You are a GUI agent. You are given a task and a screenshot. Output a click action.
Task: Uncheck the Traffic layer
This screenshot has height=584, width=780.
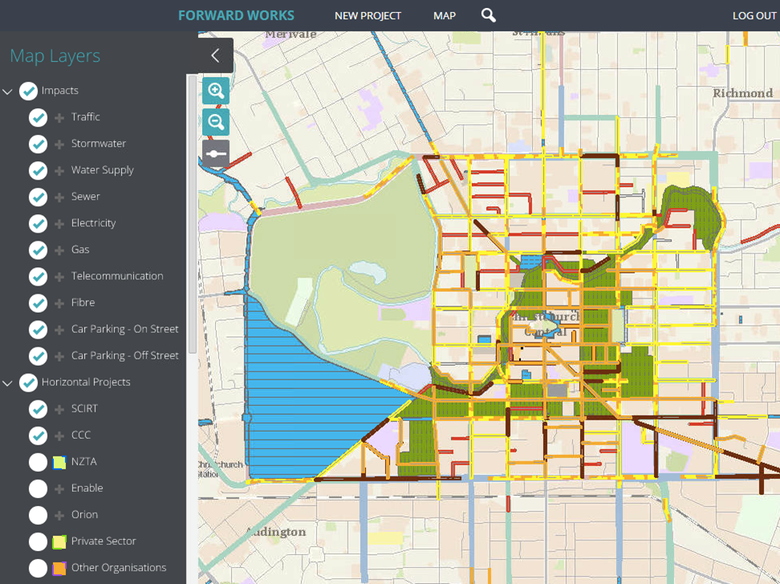pos(38,117)
